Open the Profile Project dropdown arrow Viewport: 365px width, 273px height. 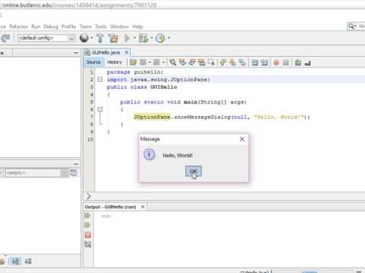(169, 38)
